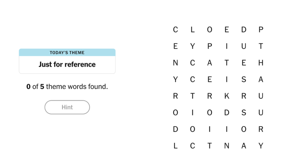Select the U directly below letter D in top row
Screen dimensions: 289x163
pyautogui.click(x=244, y=46)
